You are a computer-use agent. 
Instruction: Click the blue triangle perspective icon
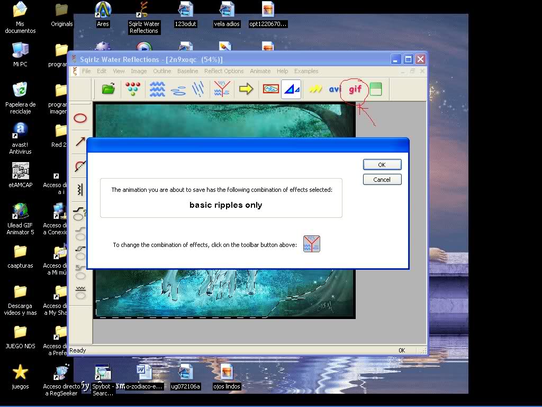click(x=291, y=89)
